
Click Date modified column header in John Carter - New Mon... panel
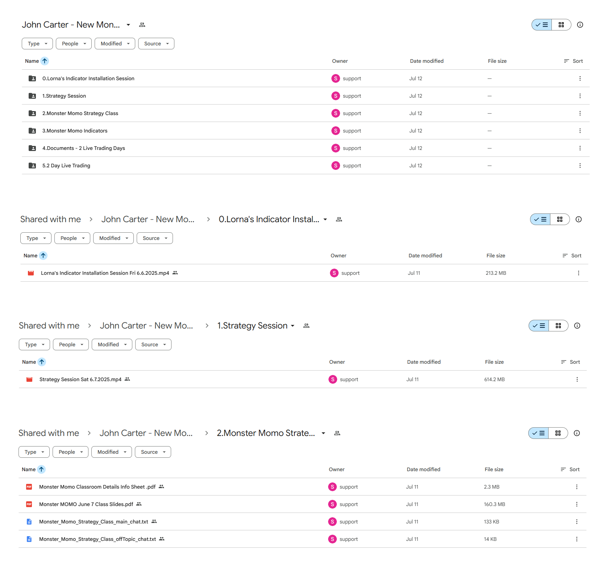pyautogui.click(x=427, y=61)
